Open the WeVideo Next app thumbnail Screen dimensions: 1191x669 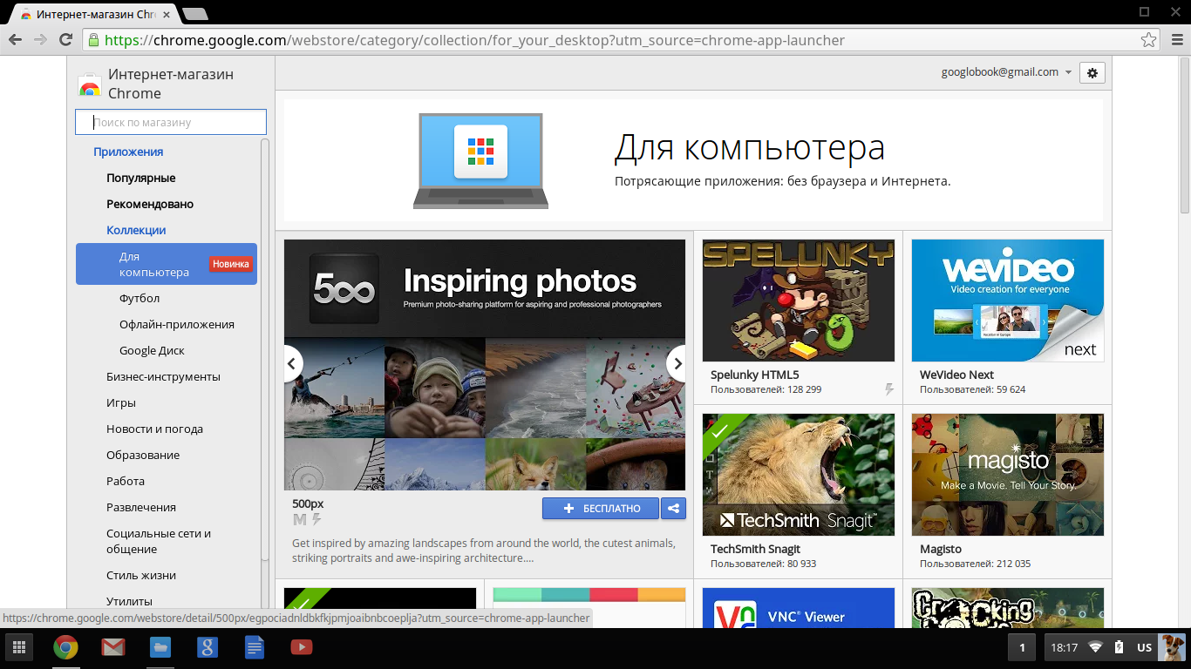coord(1008,301)
